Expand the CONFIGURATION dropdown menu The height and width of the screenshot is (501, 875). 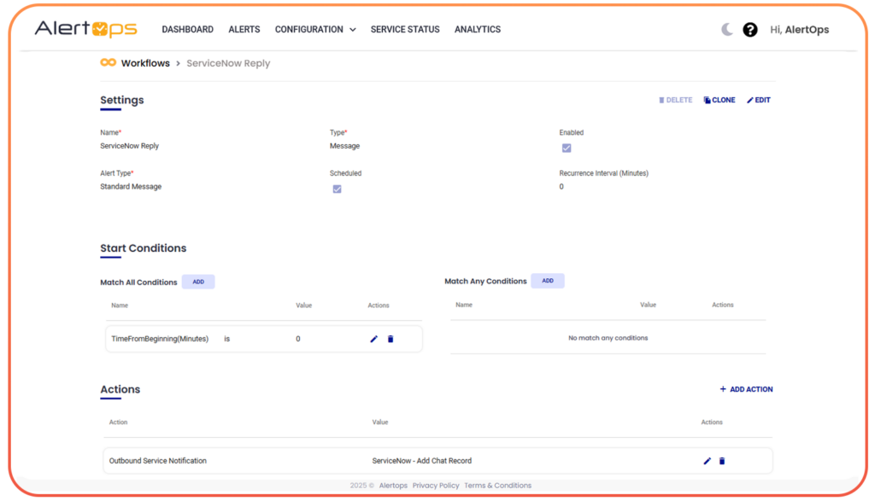pos(314,29)
